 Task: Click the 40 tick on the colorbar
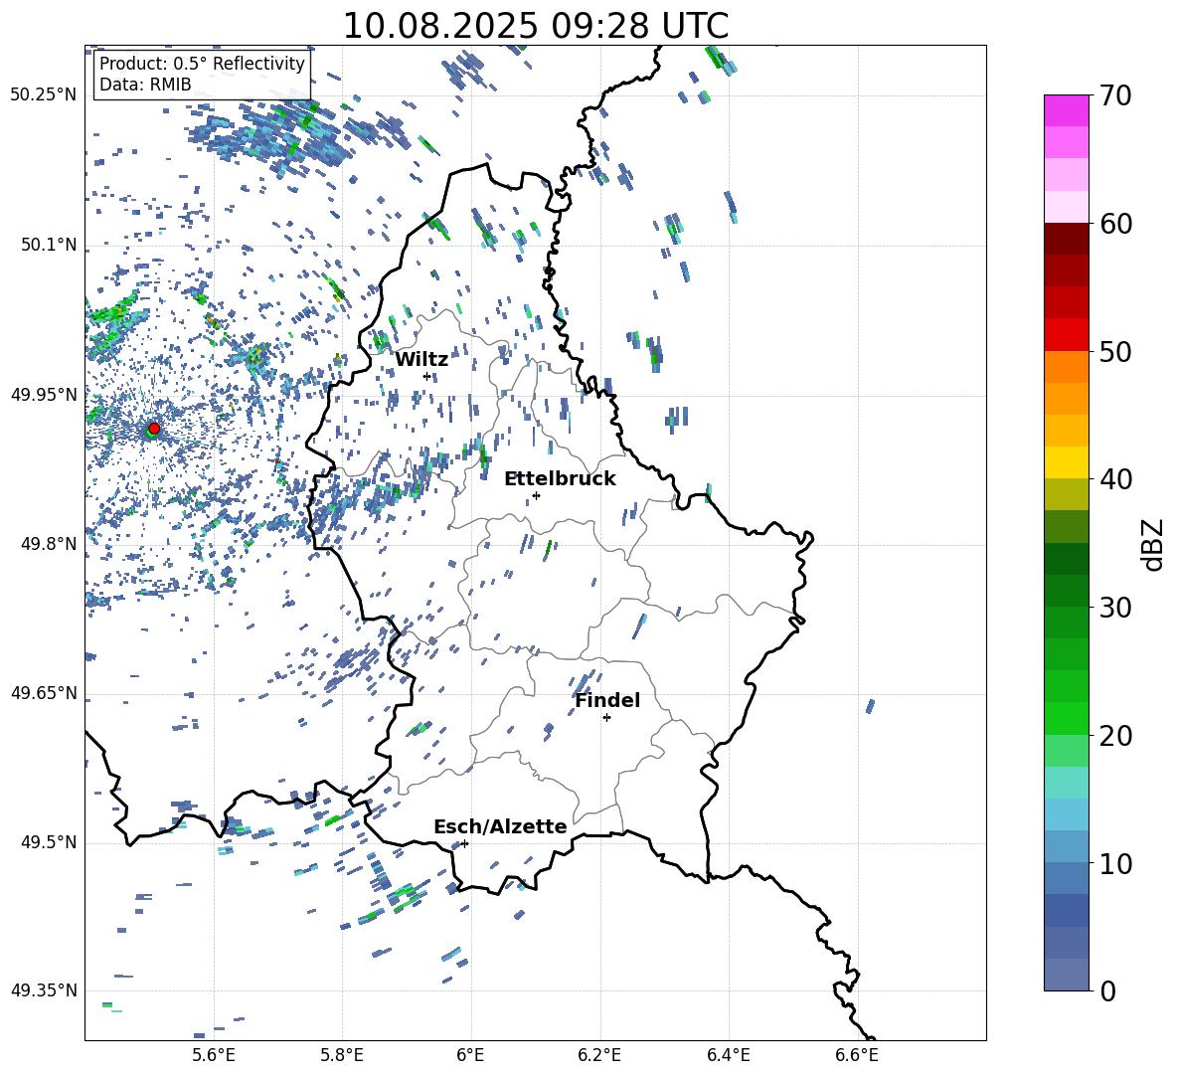1115,479
